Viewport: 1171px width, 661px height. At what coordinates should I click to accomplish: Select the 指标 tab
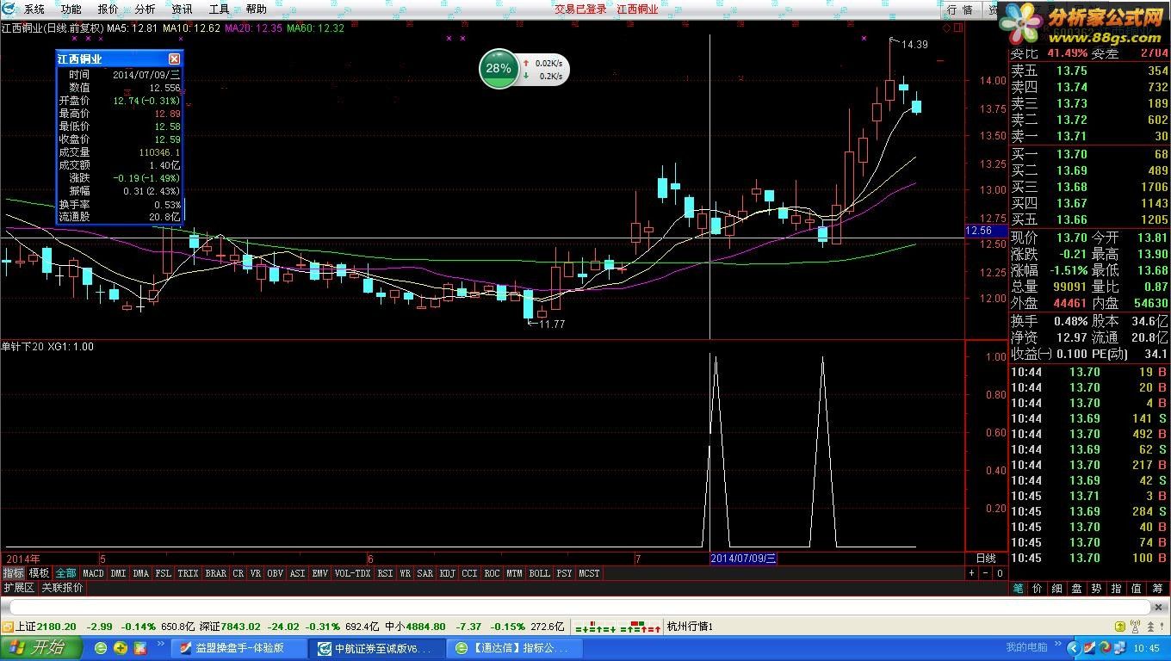(x=13, y=573)
